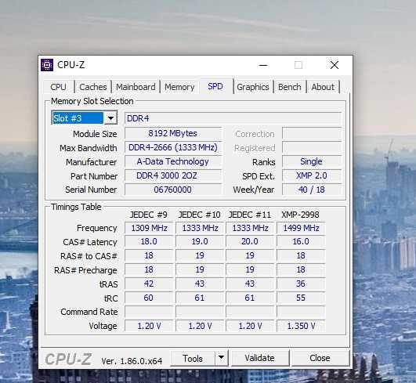Image resolution: width=416 pixels, height=383 pixels.
Task: Click the 1309 MHz frequency cell
Action: pos(149,228)
